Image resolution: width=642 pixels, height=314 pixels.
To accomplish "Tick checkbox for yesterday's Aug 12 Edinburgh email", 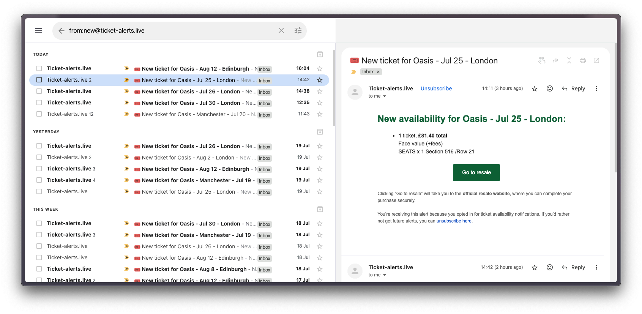I will coord(39,169).
